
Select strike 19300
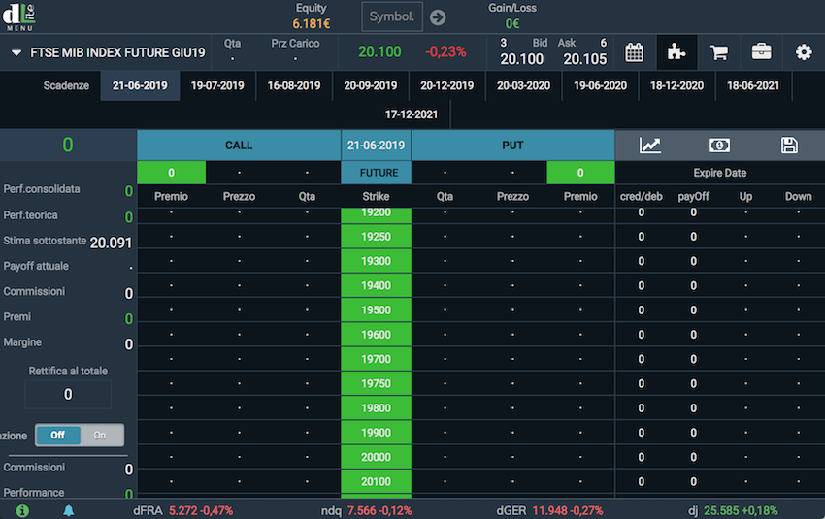377,261
